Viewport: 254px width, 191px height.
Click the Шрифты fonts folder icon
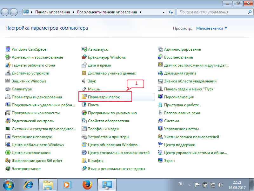pos(84,161)
